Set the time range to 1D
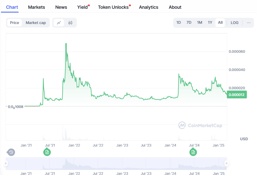The image size is (257, 175). point(178,22)
